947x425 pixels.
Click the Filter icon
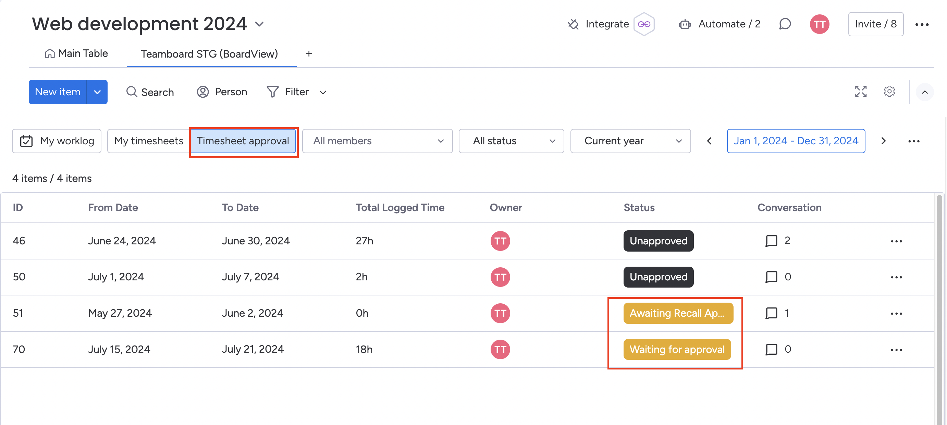coord(272,92)
